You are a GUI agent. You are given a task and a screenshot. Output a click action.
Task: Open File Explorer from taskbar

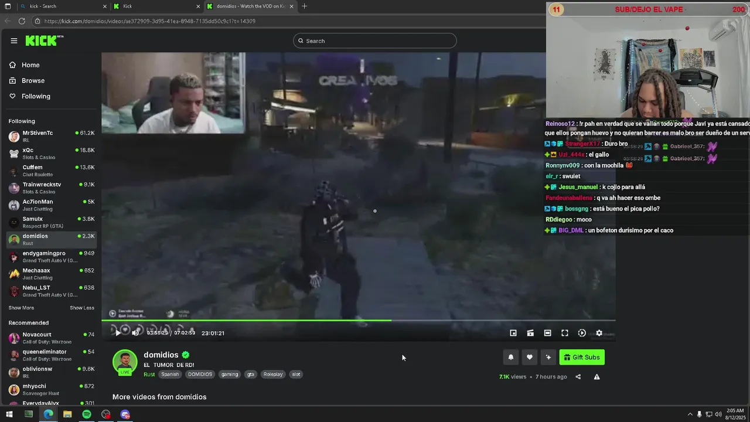tap(67, 414)
